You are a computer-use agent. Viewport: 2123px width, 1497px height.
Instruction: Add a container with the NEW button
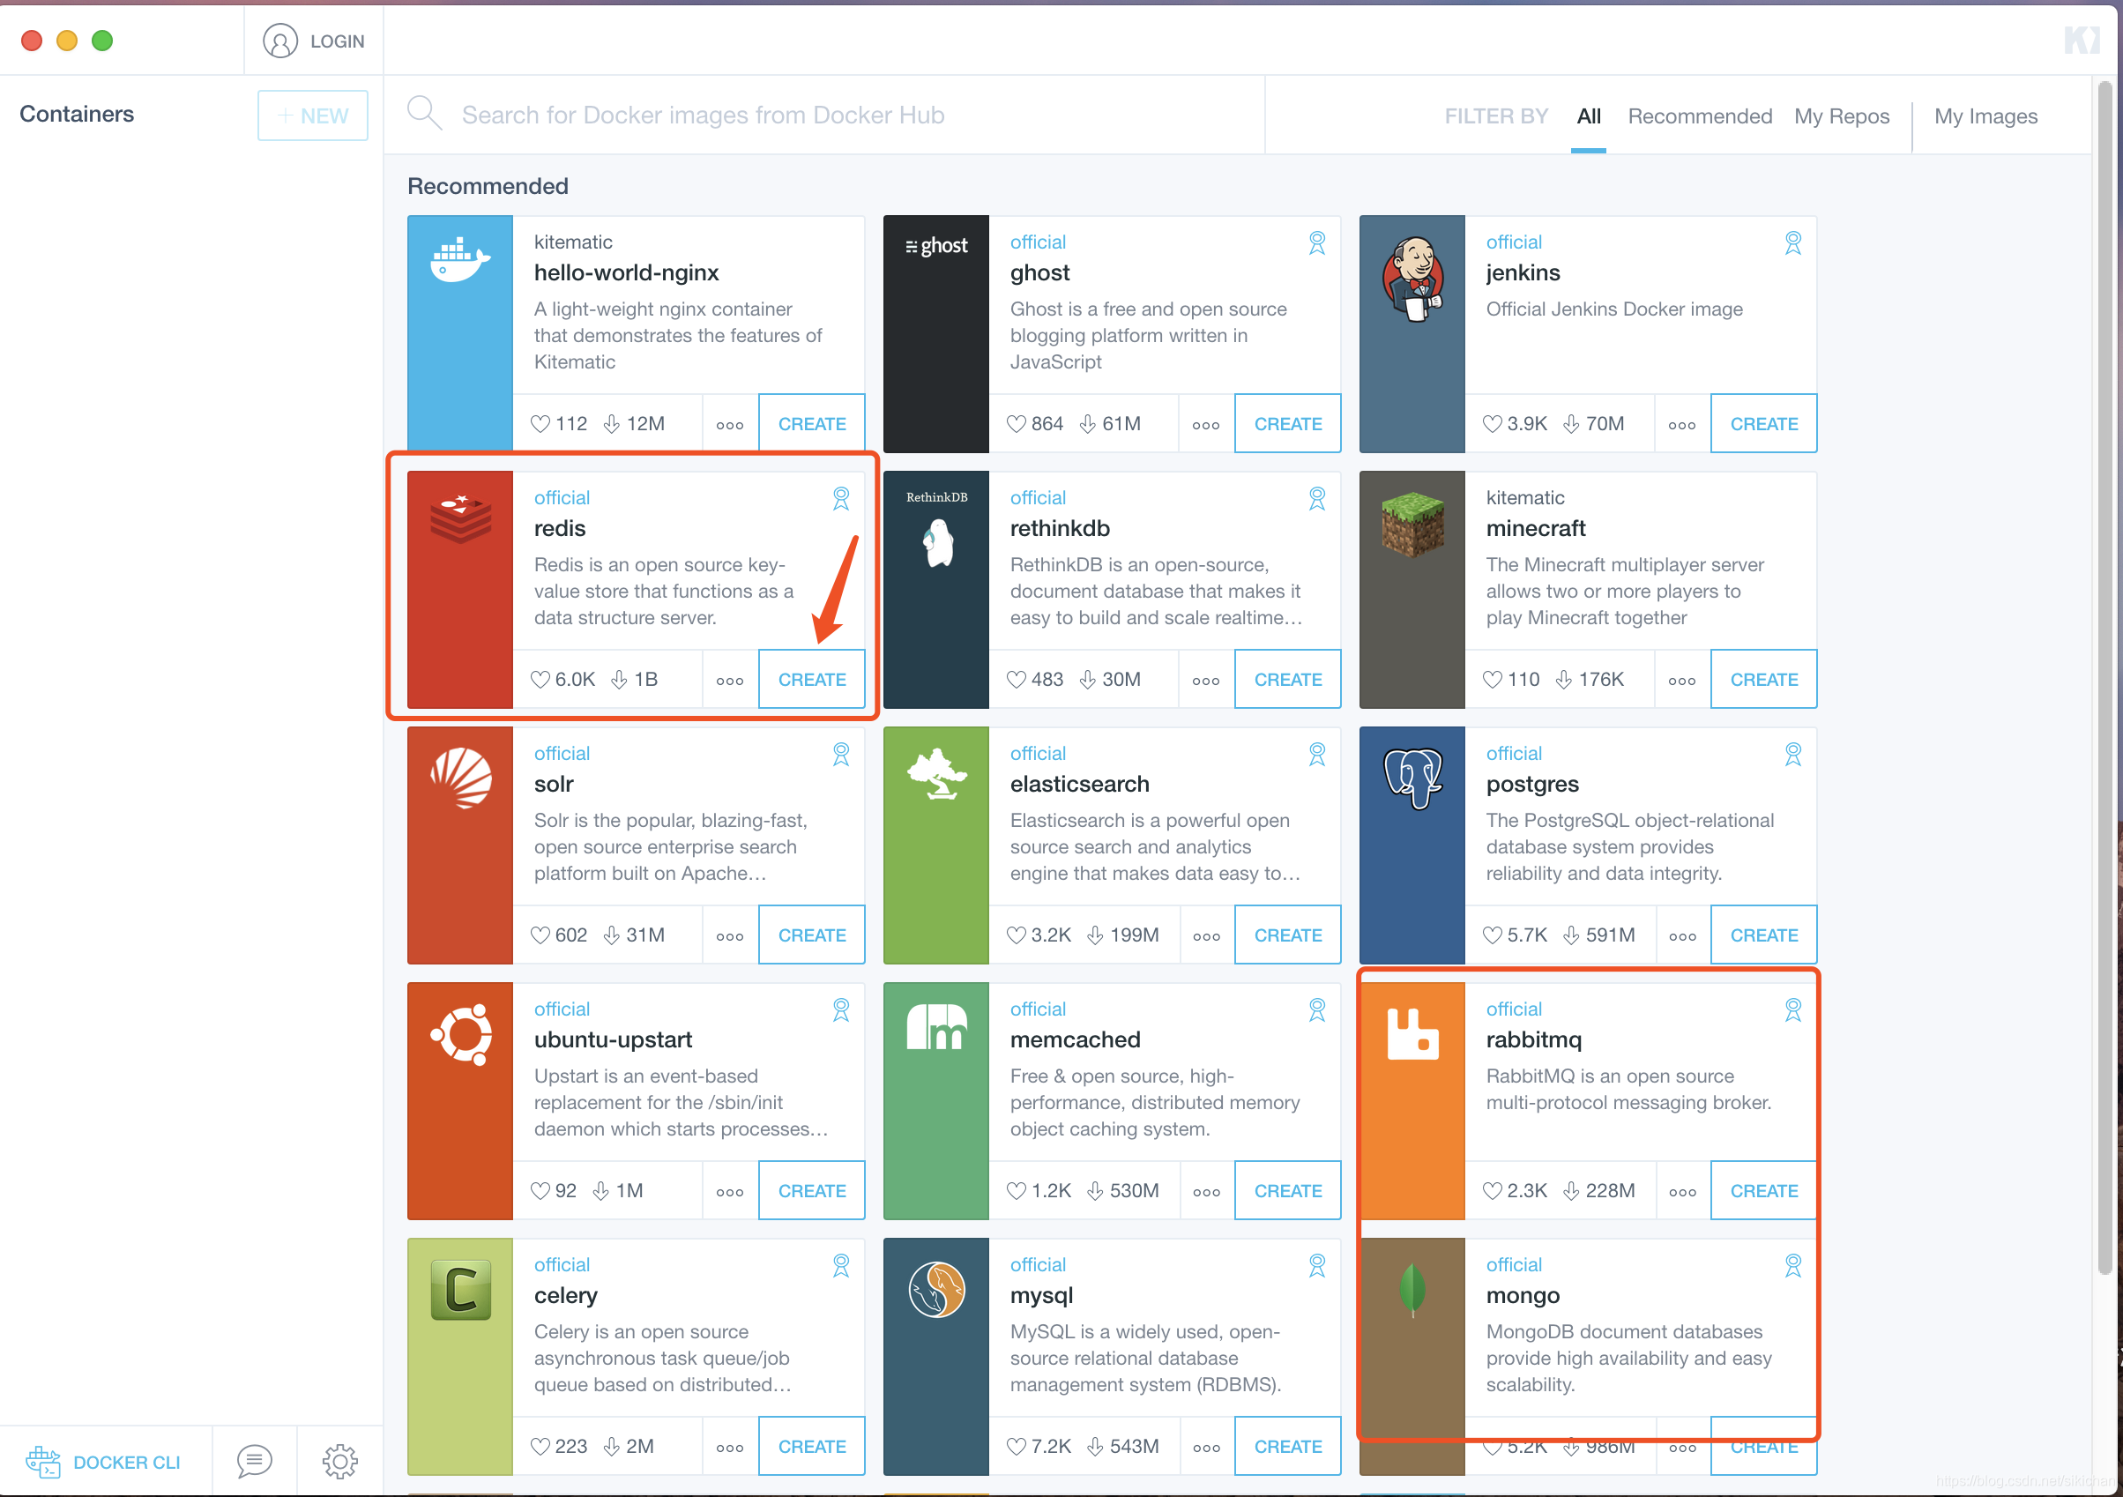click(312, 115)
